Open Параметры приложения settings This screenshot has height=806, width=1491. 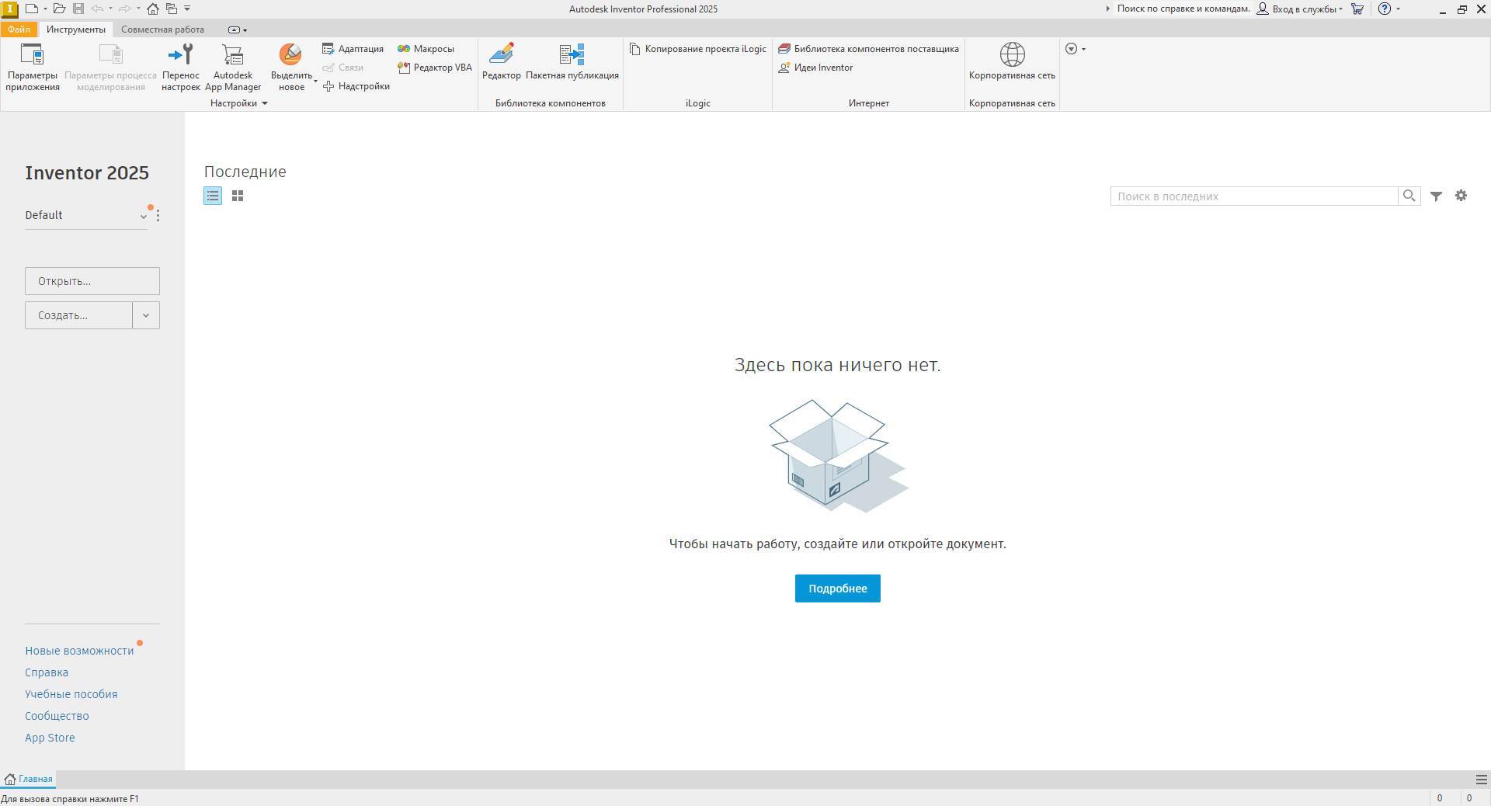click(x=32, y=66)
